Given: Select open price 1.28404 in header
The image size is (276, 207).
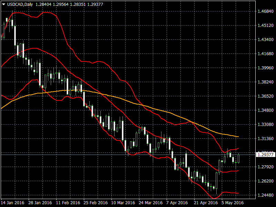Looking at the screenshot, I should 43,4.
